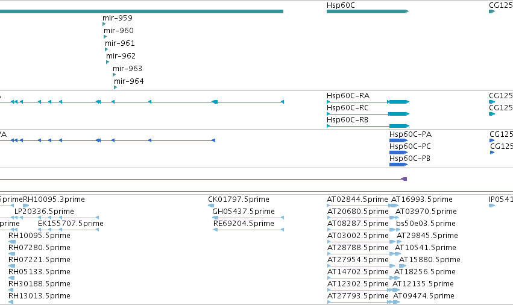Click EST AT02844.5prime
The height and width of the screenshot is (305, 513).
click(357, 200)
